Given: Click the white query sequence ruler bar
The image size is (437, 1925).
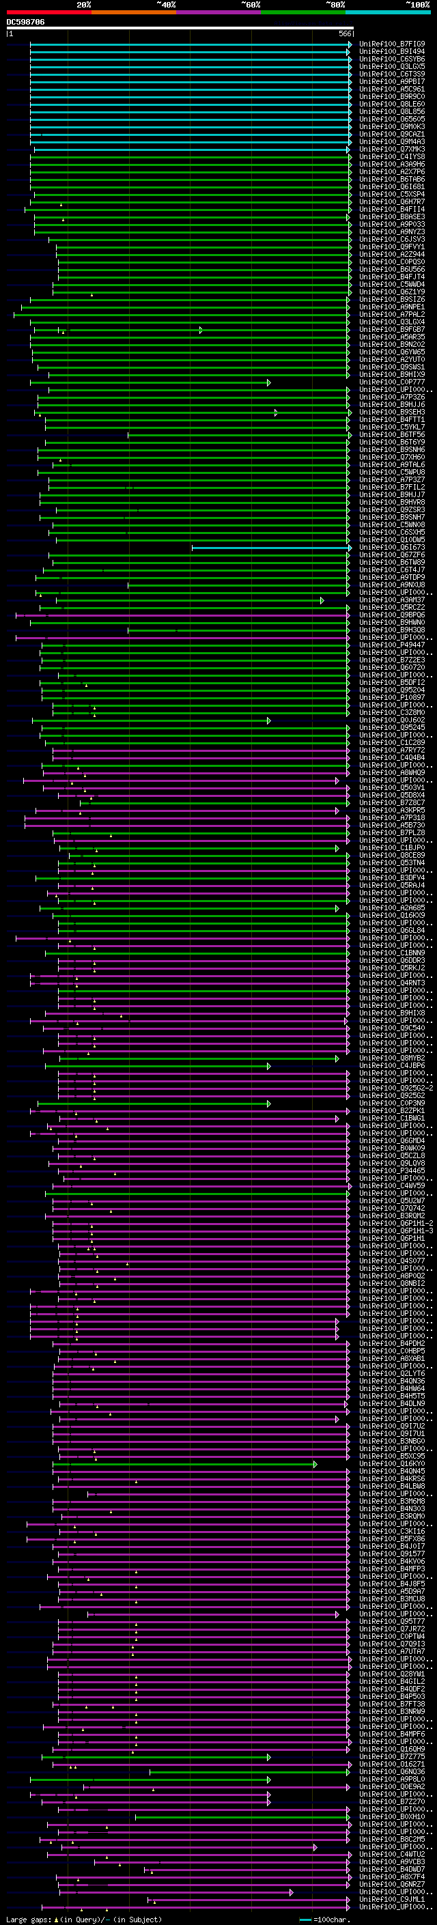Looking at the screenshot, I should 180,29.
